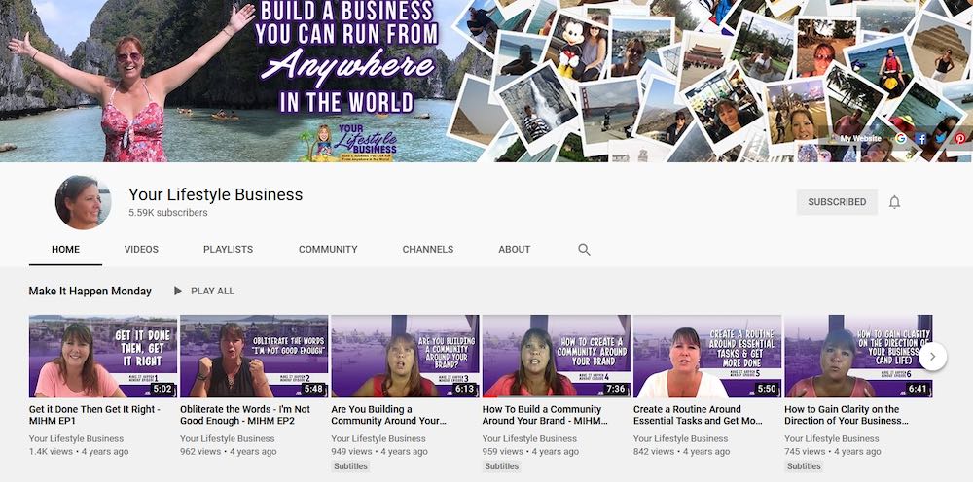Open the ABOUT tab
Viewport: 973px width, 482px height.
tap(515, 250)
